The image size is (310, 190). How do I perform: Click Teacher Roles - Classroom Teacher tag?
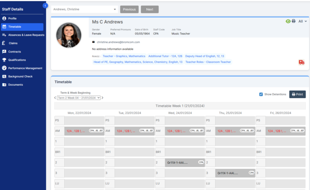208,62
